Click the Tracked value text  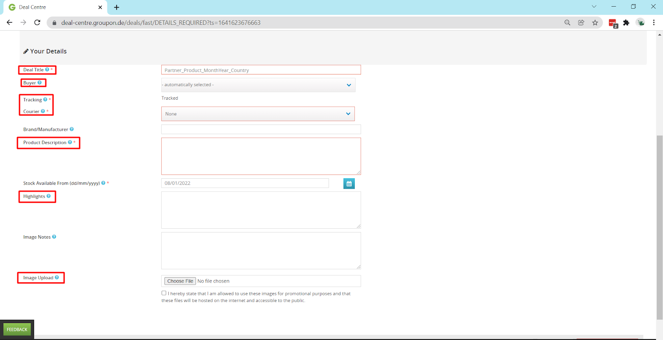click(170, 98)
